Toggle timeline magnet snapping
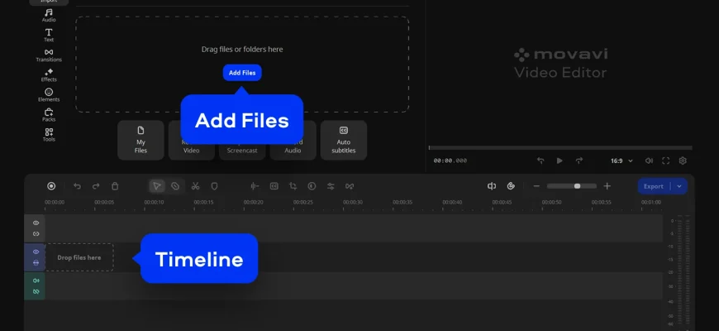 click(511, 186)
